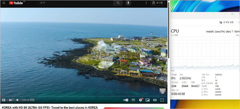Click the process count 204
This screenshot has width=240, height=109.
pyautogui.click(x=174, y=86)
